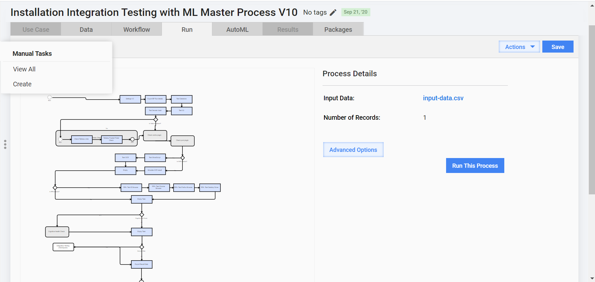Open the Packages tab
Viewport: 595px width, 282px height.
coord(338,30)
